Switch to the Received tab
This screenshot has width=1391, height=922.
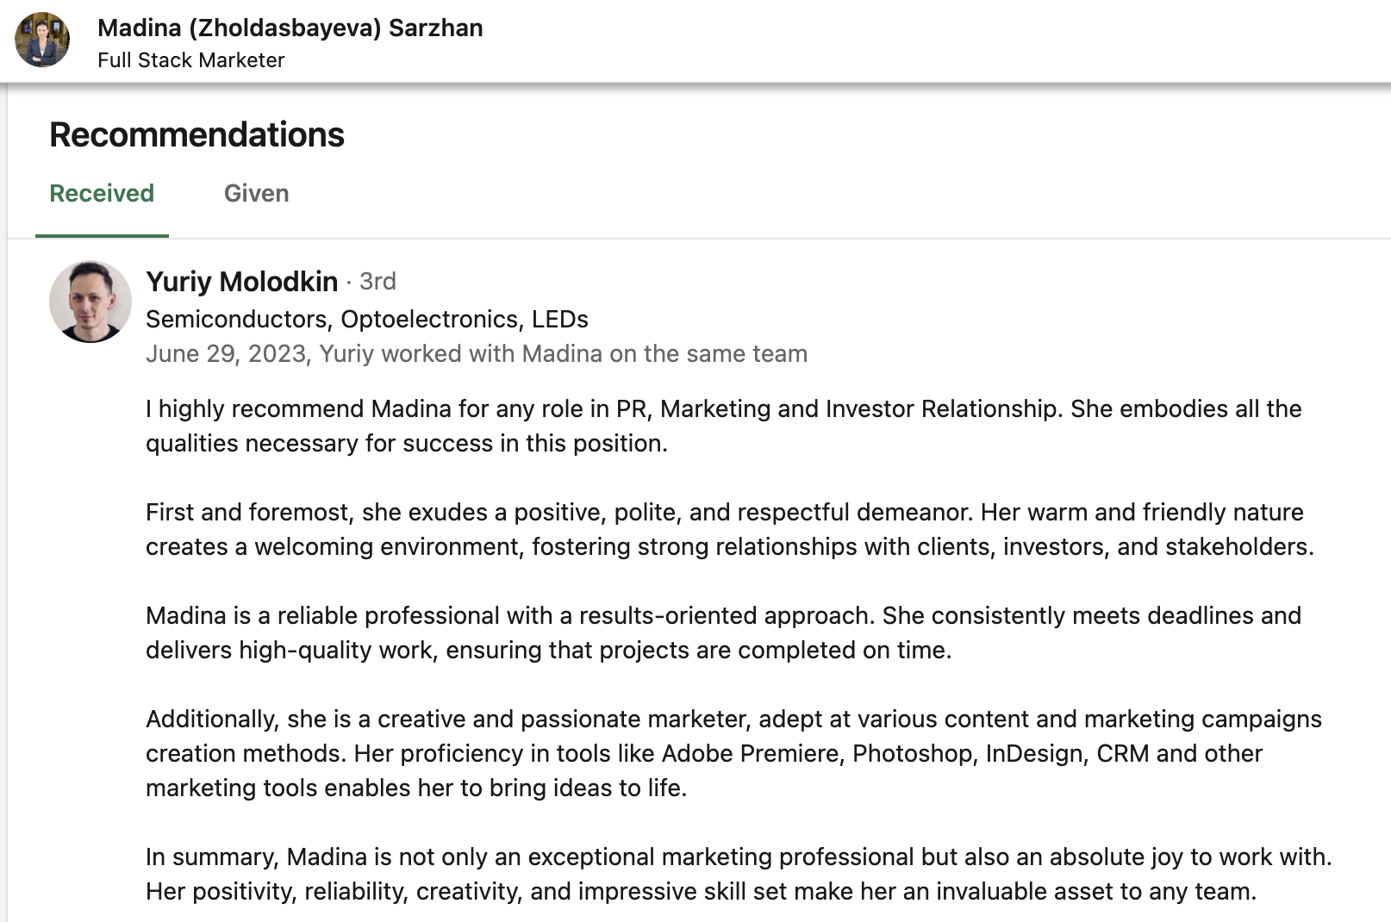click(x=102, y=193)
